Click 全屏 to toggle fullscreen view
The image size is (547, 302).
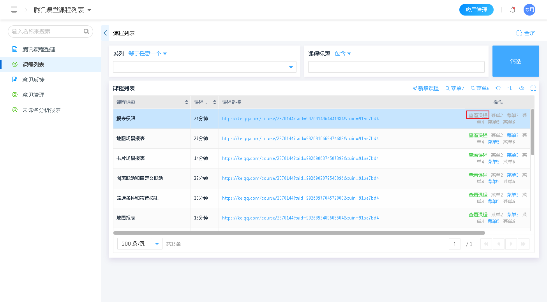(526, 33)
